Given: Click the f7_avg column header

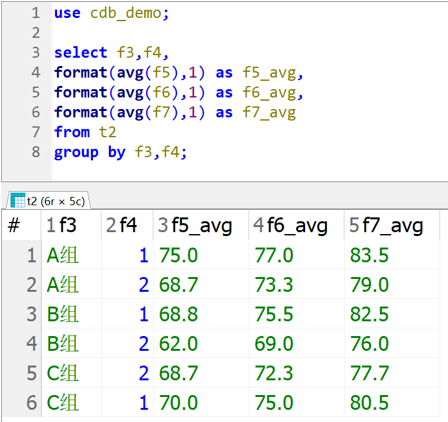Looking at the screenshot, I should (392, 225).
